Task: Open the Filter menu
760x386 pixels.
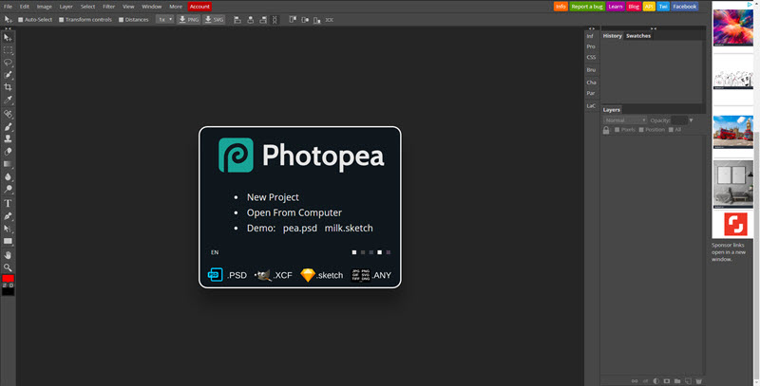Action: (x=108, y=7)
